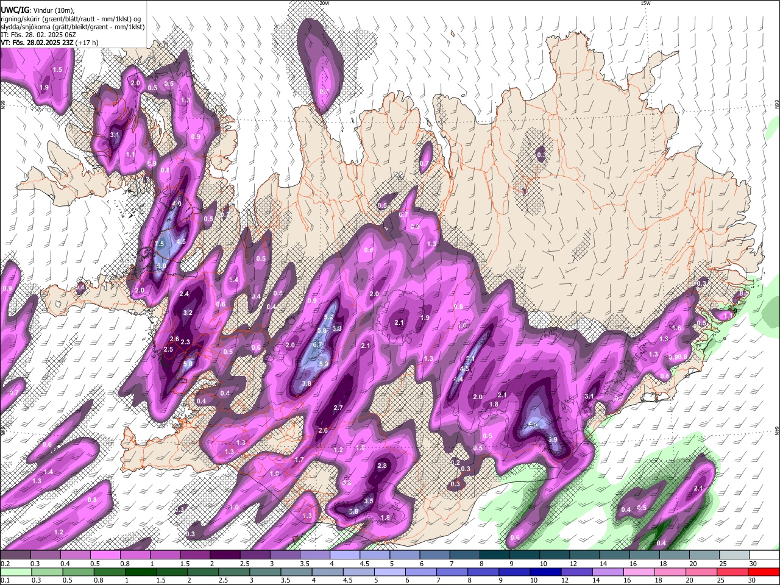Pick the light lavender snow swatch between 4 and 4.5
780x585 pixels.
pos(346,555)
